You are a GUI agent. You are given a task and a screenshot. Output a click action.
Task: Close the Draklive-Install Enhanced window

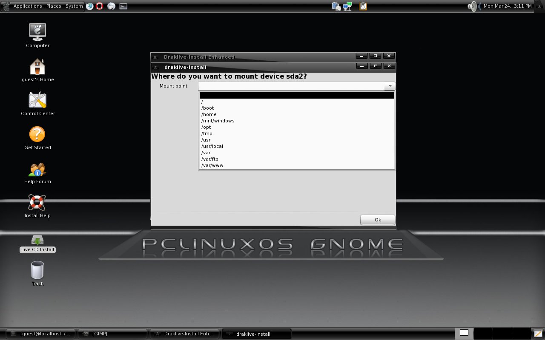coord(389,56)
